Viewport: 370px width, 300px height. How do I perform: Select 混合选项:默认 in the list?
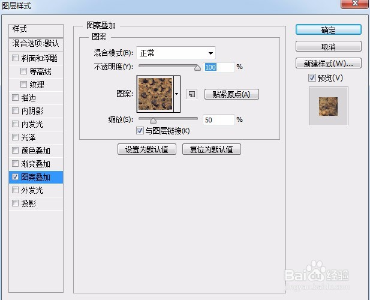36,44
